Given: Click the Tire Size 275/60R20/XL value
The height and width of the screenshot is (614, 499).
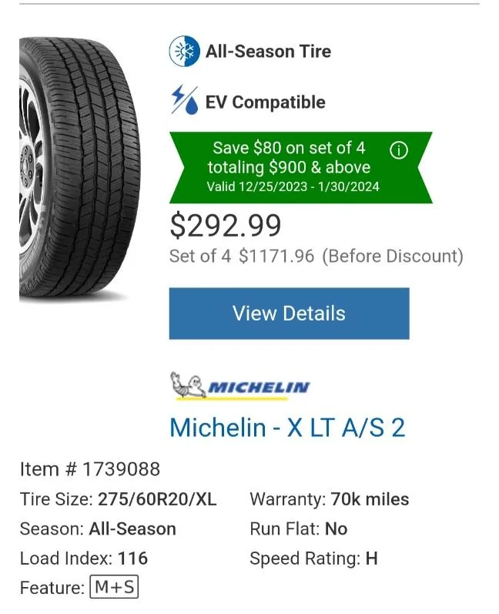Looking at the screenshot, I should click(x=157, y=499).
